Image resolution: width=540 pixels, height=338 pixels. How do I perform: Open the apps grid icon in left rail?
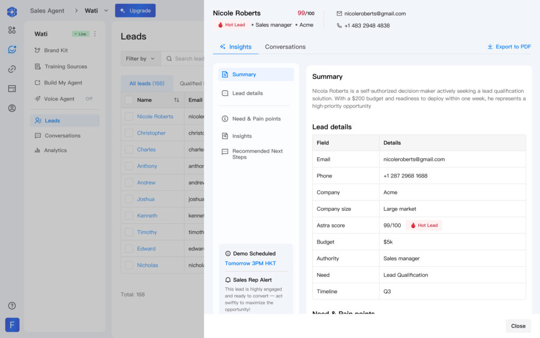(12, 30)
